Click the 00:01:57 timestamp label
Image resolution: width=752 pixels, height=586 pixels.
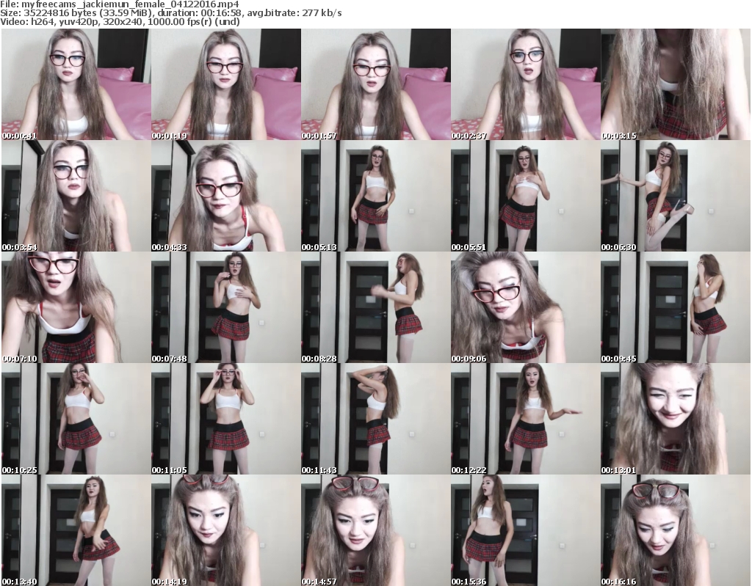(319, 136)
